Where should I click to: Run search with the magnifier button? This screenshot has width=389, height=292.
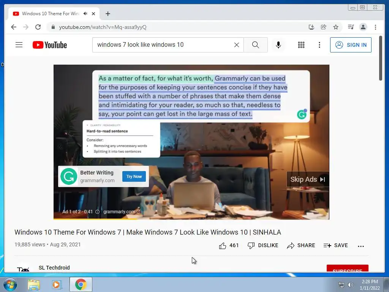tap(256, 45)
